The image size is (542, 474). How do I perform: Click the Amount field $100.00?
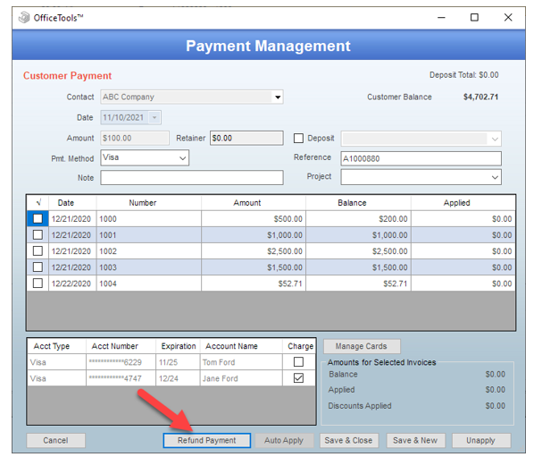[x=135, y=138]
